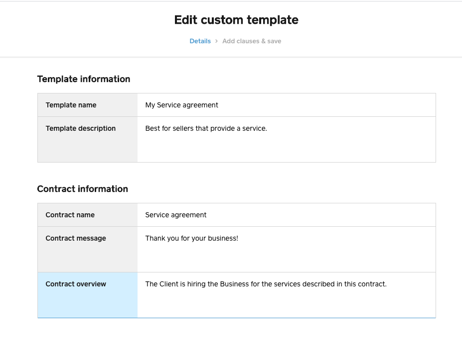Screen dimensions: 462x353
Task: Click the word "My" in Template name
Action: pos(150,105)
